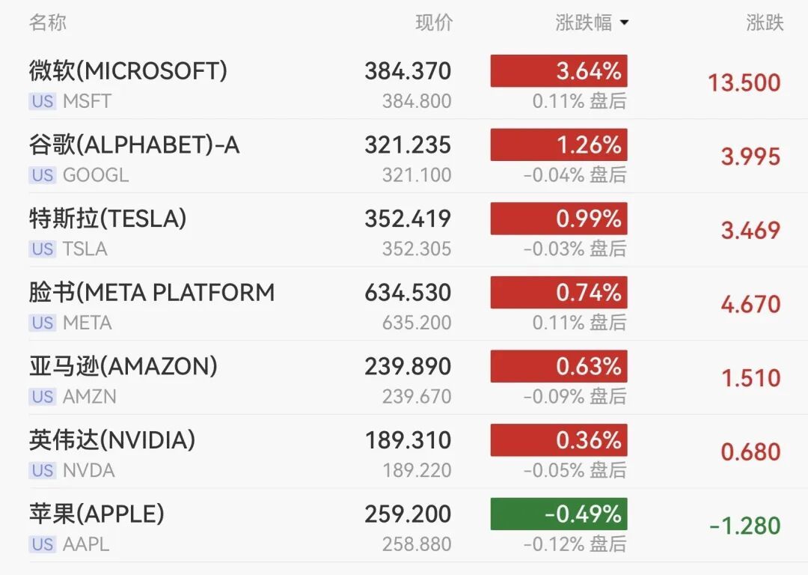
Task: Click the US tag beside TSLA ticker
Action: point(43,249)
